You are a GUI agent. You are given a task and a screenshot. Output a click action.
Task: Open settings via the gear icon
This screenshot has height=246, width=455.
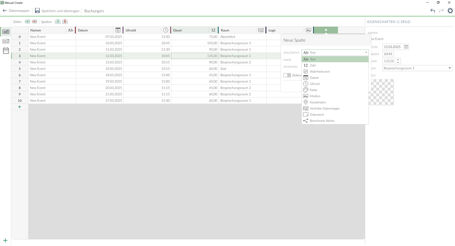pos(450,11)
